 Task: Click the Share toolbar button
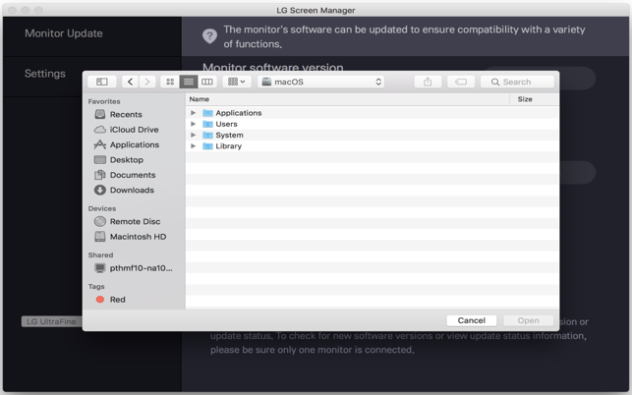[428, 82]
